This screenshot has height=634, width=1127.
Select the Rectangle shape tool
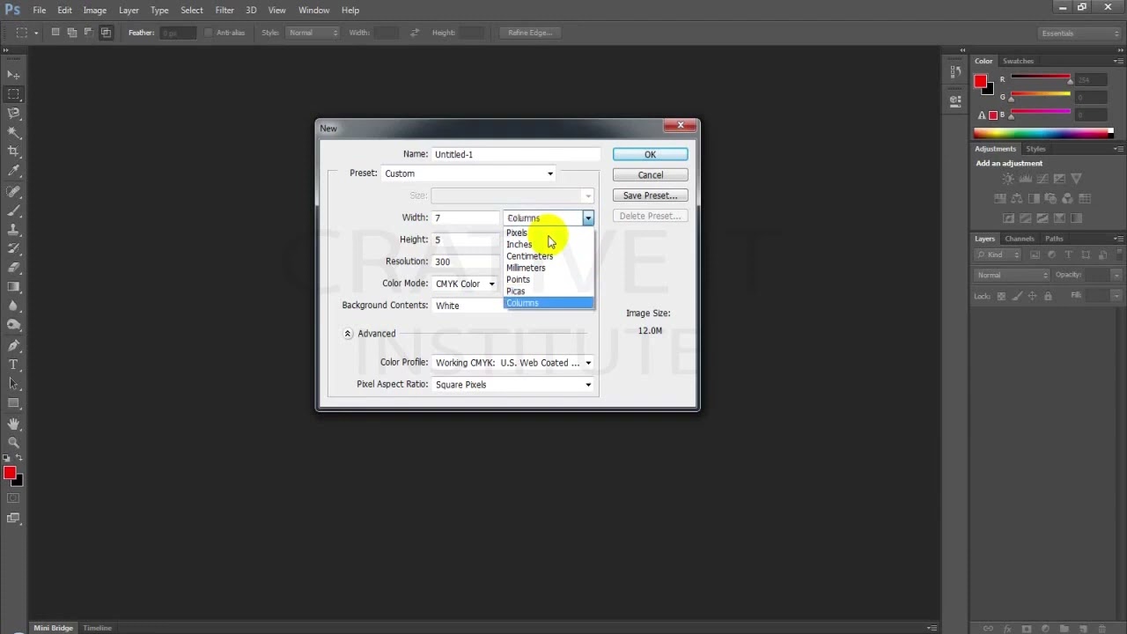[13, 403]
